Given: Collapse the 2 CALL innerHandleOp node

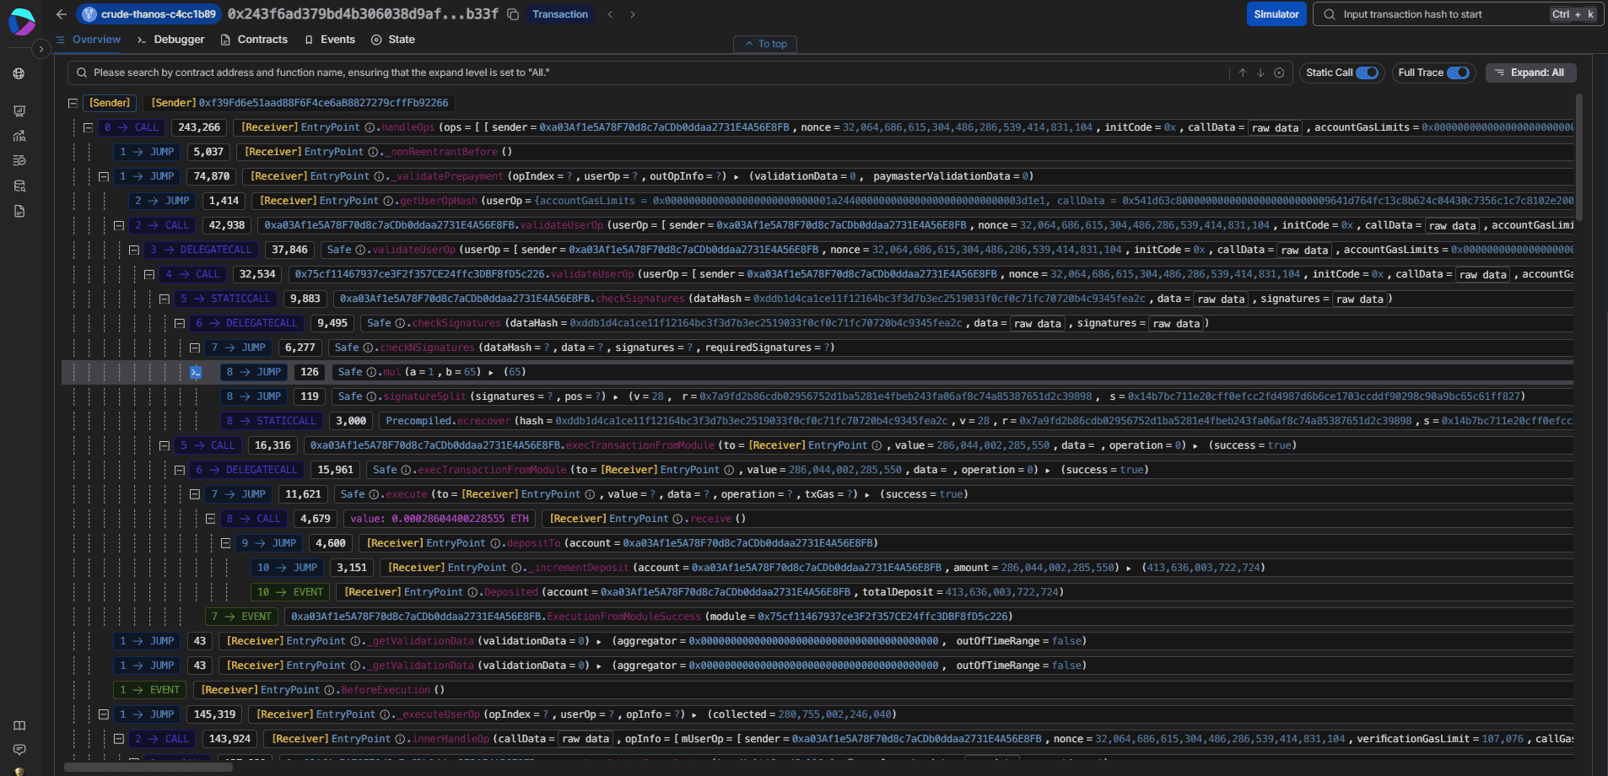Looking at the screenshot, I should point(118,739).
